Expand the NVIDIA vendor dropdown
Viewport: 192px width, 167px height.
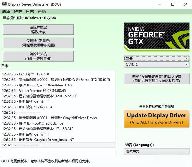[x=157, y=65]
